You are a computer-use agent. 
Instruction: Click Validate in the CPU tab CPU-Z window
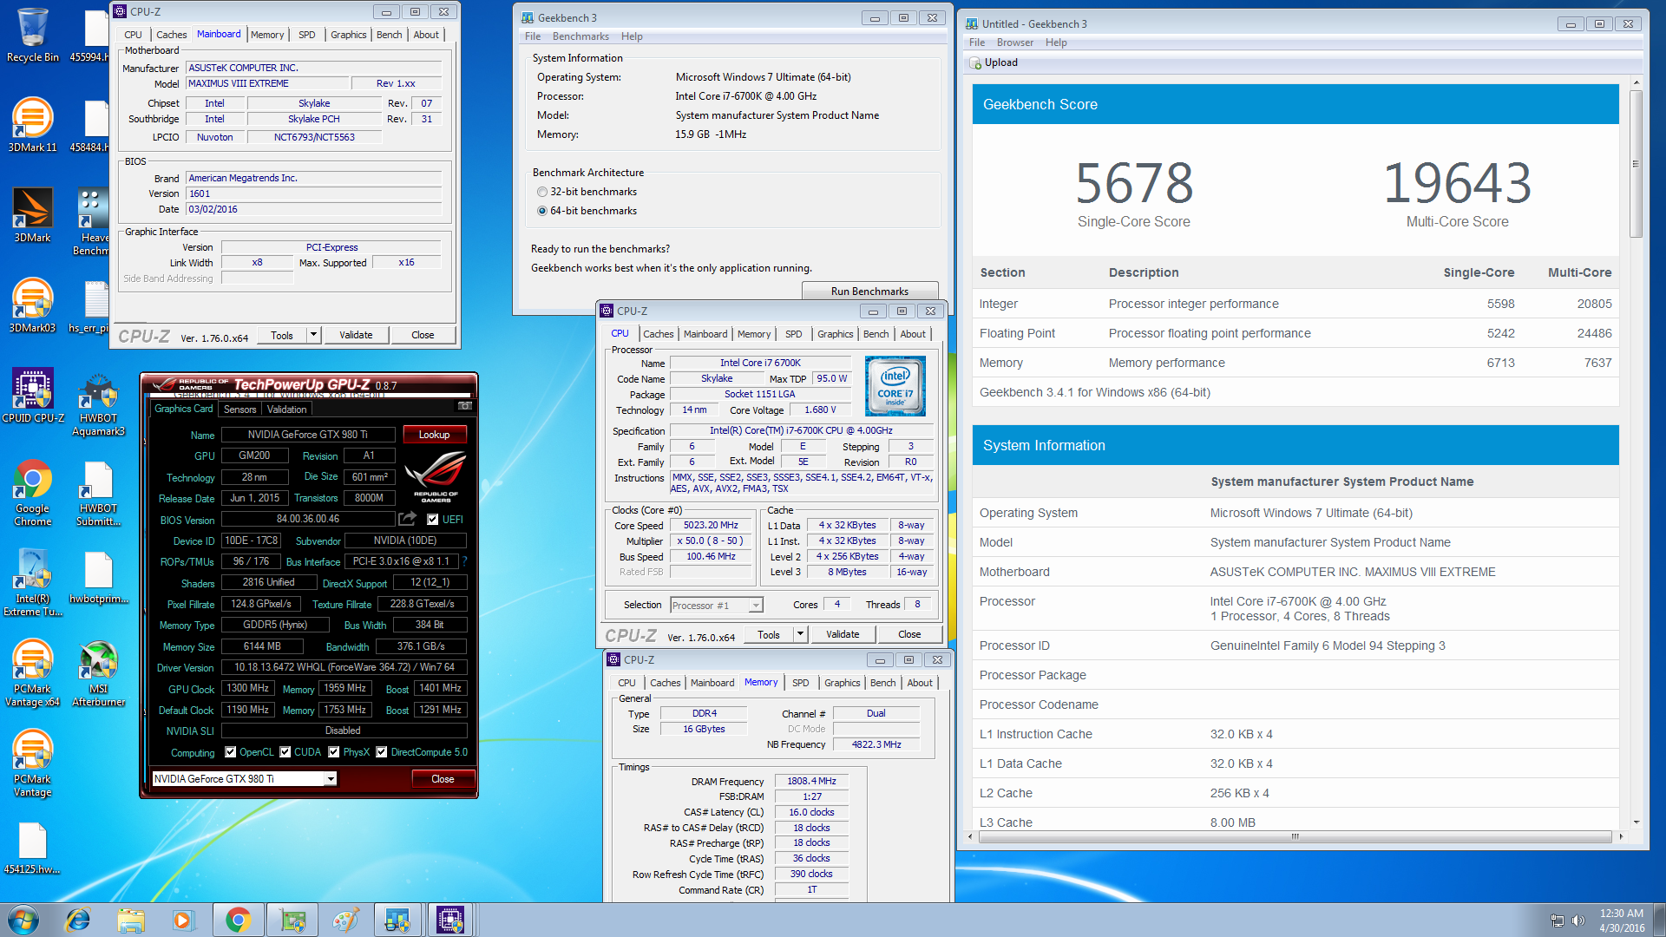[843, 634]
